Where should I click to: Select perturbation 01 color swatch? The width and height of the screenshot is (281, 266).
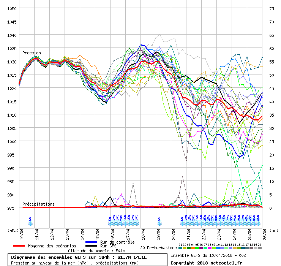point(180,248)
